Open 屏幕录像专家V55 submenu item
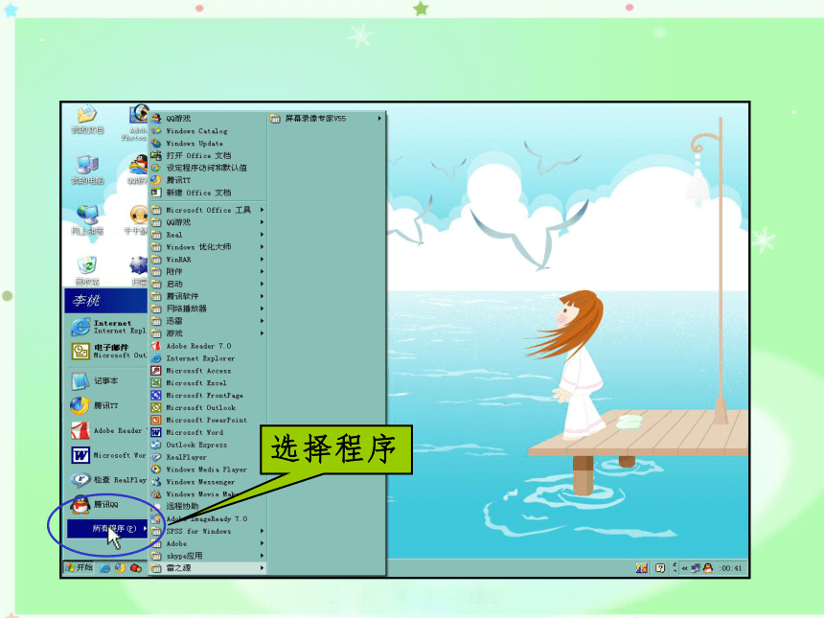Image resolution: width=824 pixels, height=618 pixels. coord(327,119)
